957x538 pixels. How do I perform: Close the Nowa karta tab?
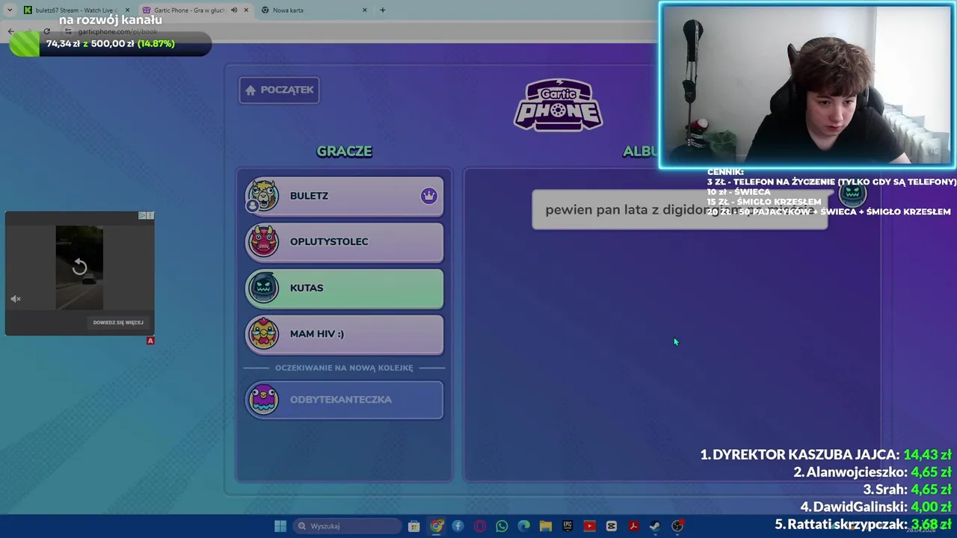tap(365, 10)
